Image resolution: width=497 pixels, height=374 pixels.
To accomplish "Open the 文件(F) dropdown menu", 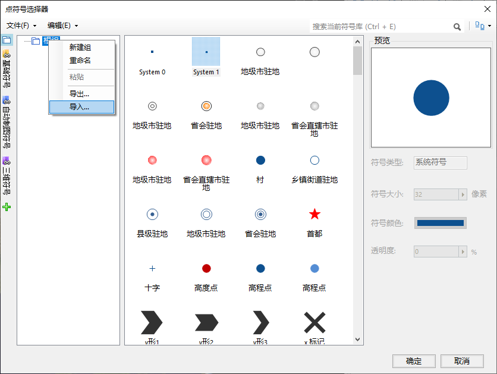I will point(21,26).
